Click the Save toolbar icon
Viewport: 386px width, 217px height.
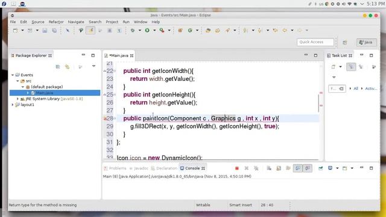point(45,31)
